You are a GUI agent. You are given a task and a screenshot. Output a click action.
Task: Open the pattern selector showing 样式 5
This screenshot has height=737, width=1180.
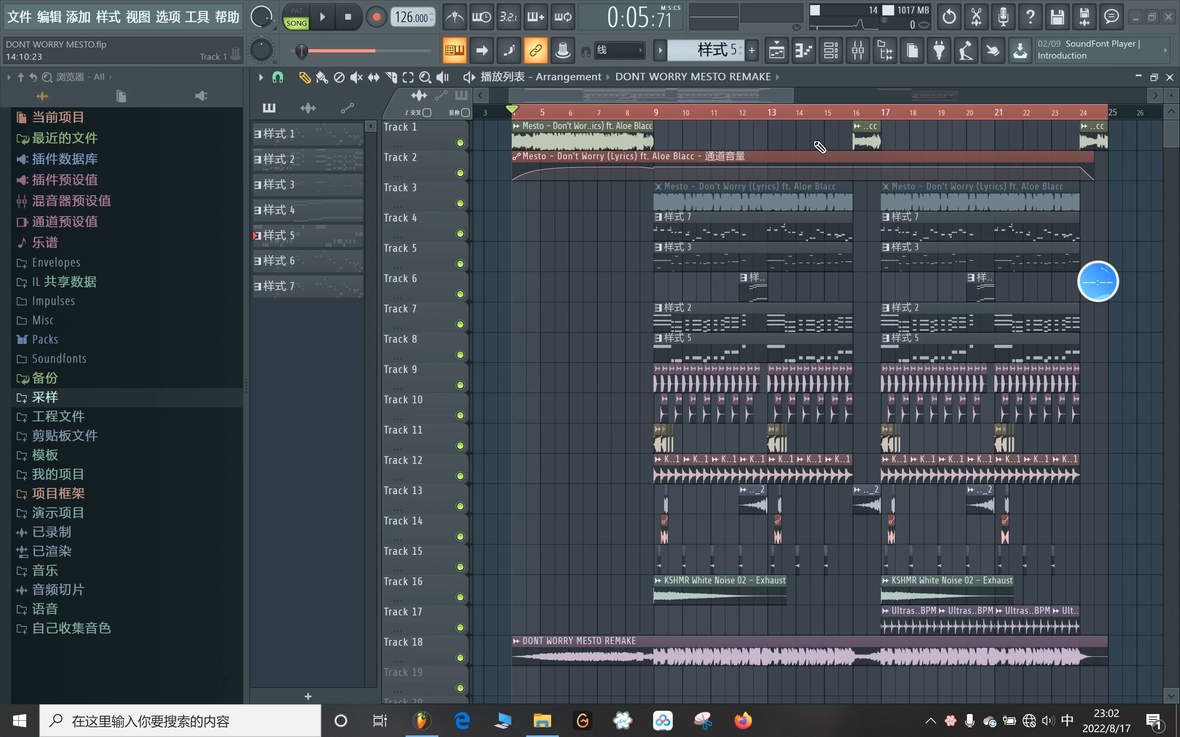pyautogui.click(x=706, y=50)
